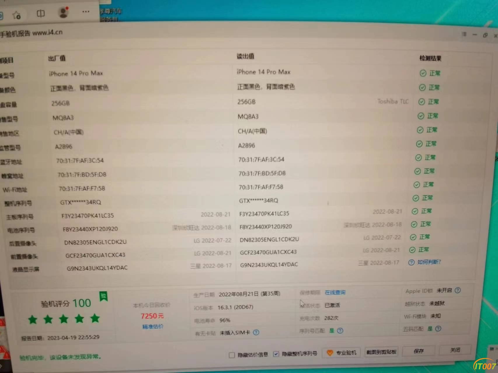This screenshot has height=373, width=498.
Task: Select factory front camera serial GCF23470GUA1CXC43
Action: [x=95, y=255]
